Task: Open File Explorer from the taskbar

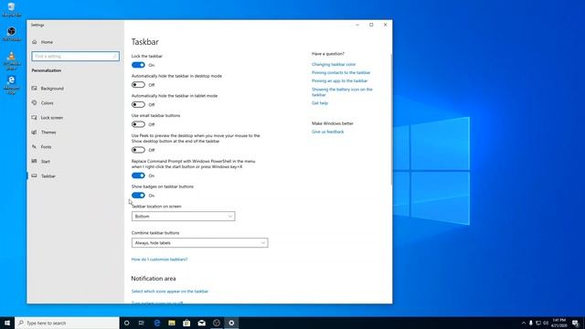Action: point(172,323)
